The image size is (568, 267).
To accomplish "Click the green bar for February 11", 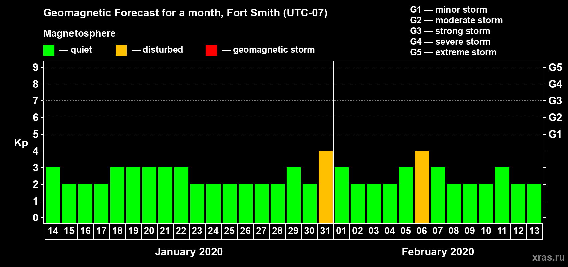I will [502, 195].
